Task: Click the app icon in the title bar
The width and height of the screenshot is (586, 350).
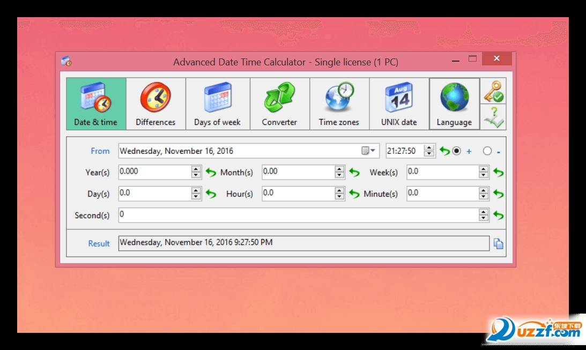Action: point(66,61)
